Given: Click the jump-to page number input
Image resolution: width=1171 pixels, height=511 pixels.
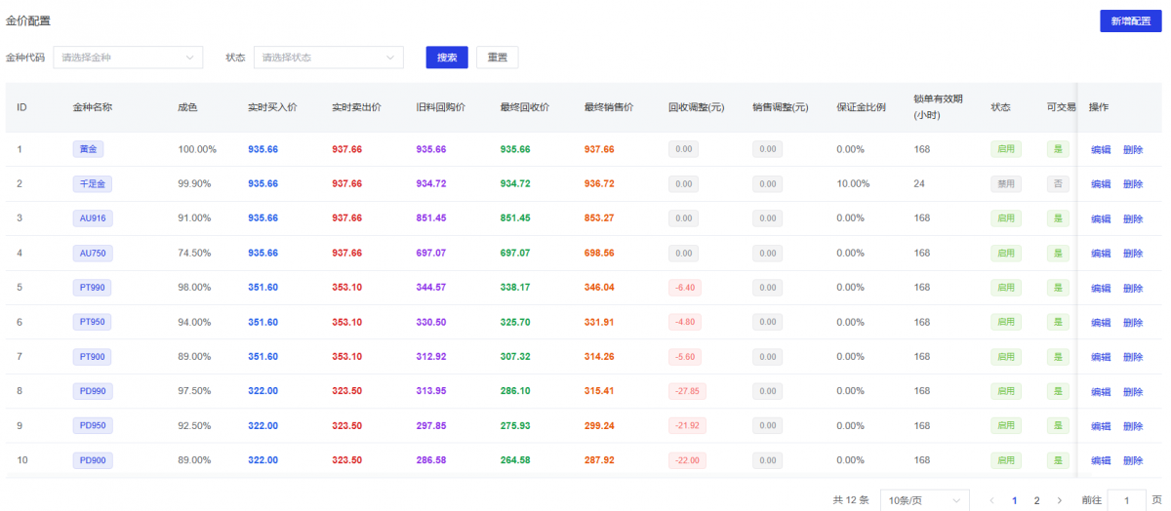Looking at the screenshot, I should (x=1126, y=500).
